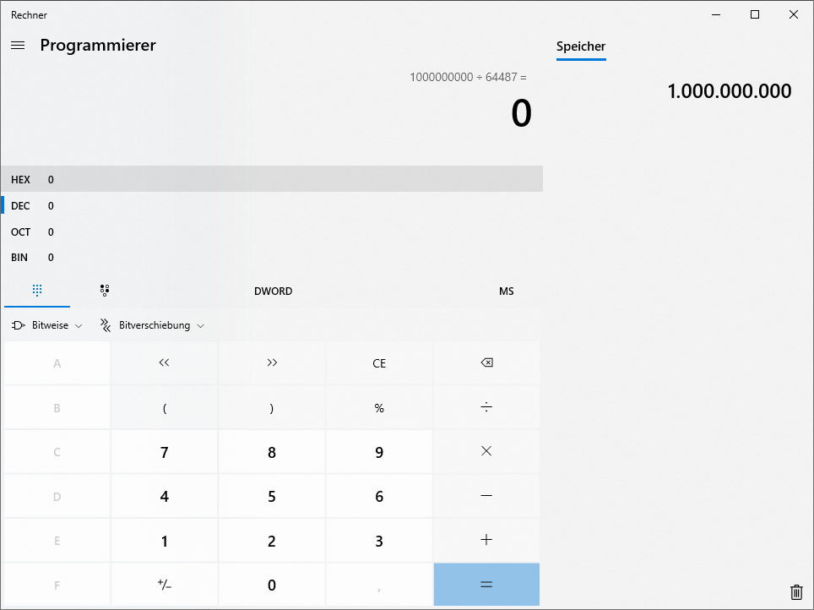The height and width of the screenshot is (610, 814).
Task: Click digit 0 key
Action: coord(272,585)
